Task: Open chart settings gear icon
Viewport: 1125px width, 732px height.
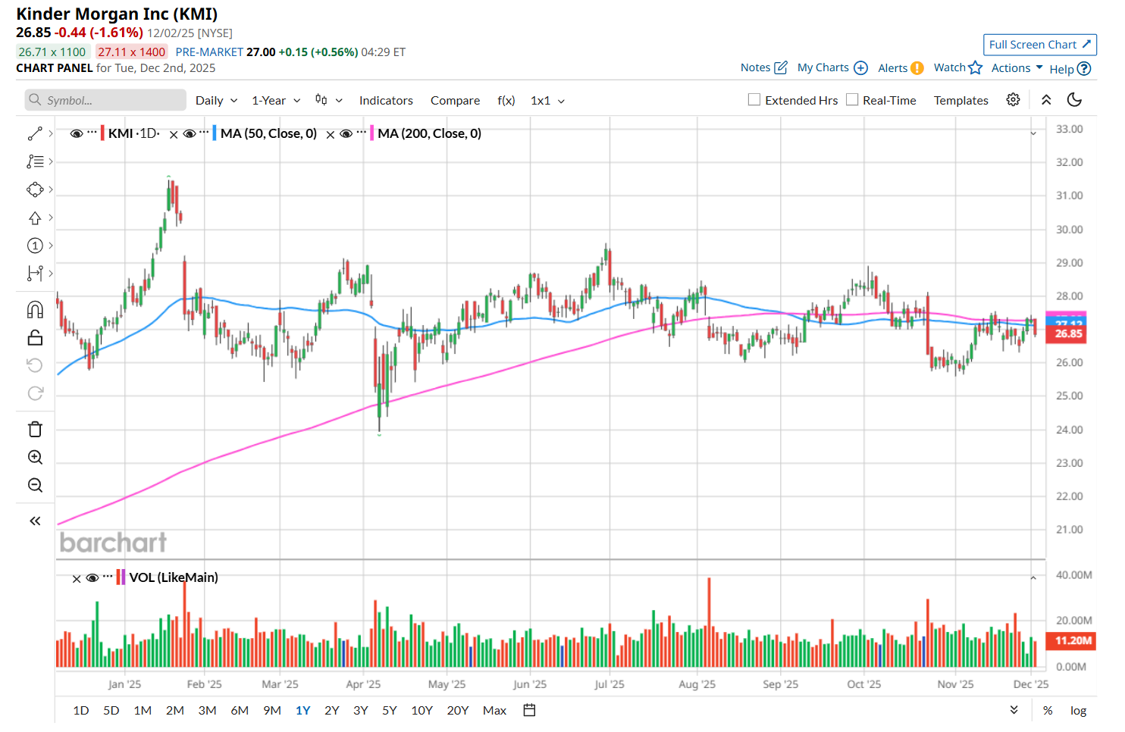Action: pos(1013,100)
